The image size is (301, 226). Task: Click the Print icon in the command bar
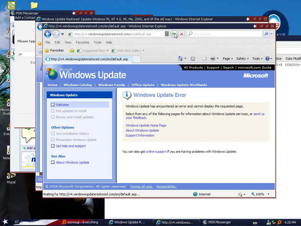[x=213, y=59]
